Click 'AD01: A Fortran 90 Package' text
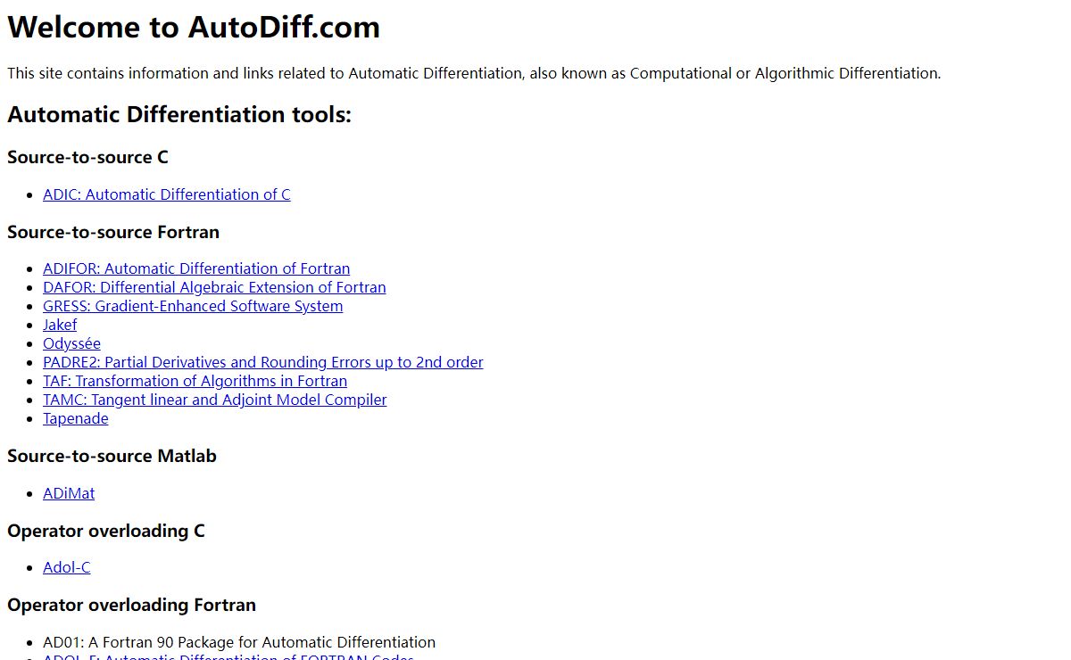Image resolution: width=1071 pixels, height=660 pixels. point(239,642)
